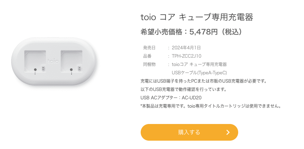Image resolution: width=304 pixels, height=149 pixels.
Task: Click the part number TPH-ZCC2J10
Action: [187, 56]
